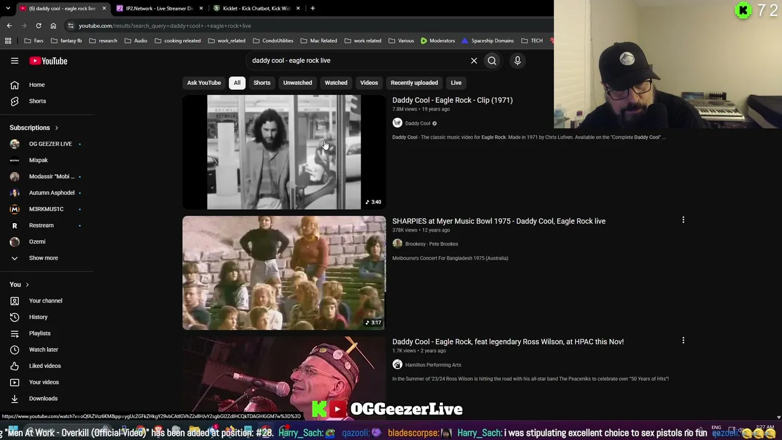Viewport: 782px width, 440px height.
Task: Open the YouTube guide hamburger menu
Action: [x=15, y=61]
